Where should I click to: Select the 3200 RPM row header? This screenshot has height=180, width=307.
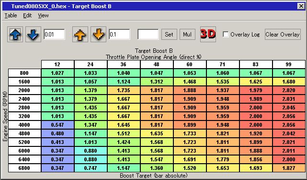click(24, 116)
